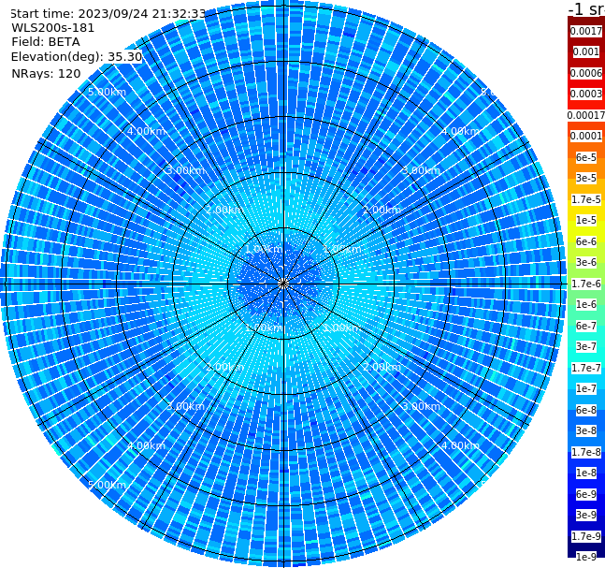Select the 0.0017 colorbar label

point(586,31)
